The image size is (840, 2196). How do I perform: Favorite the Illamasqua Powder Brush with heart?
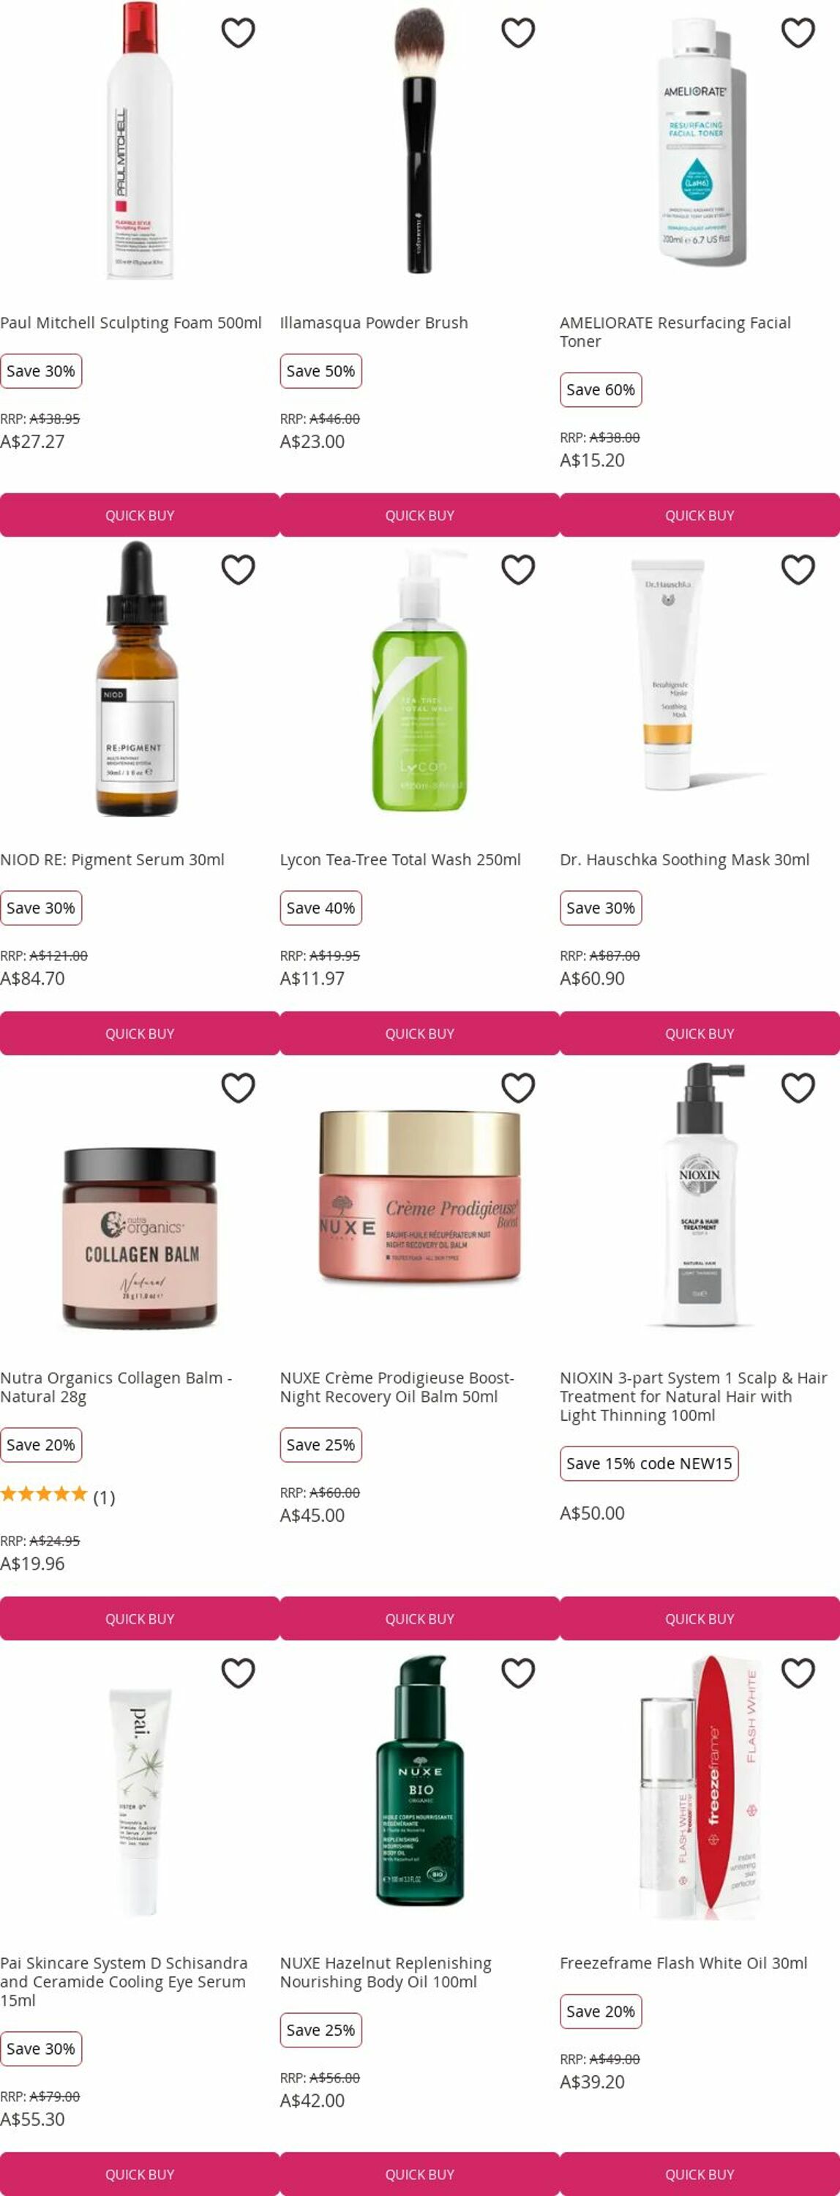coord(518,33)
